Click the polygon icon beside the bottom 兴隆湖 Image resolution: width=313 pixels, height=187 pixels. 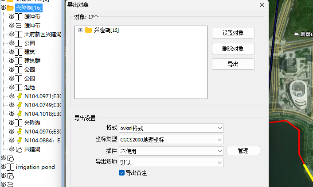click(x=19, y=149)
